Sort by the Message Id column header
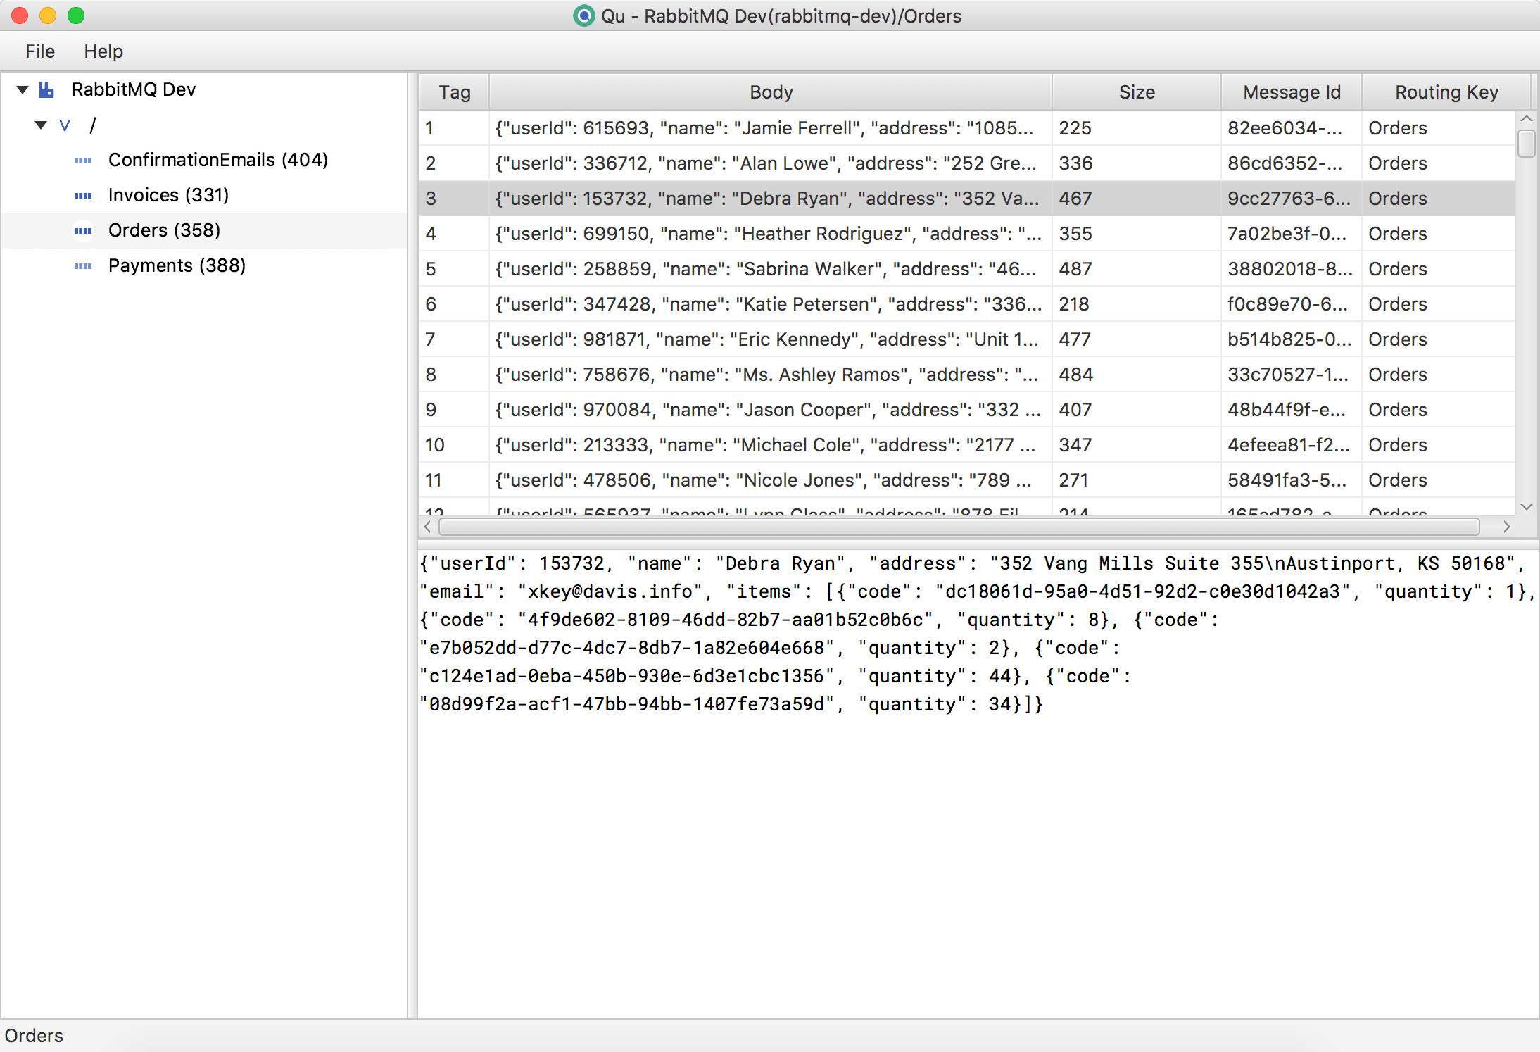Image resolution: width=1540 pixels, height=1052 pixels. [x=1292, y=92]
